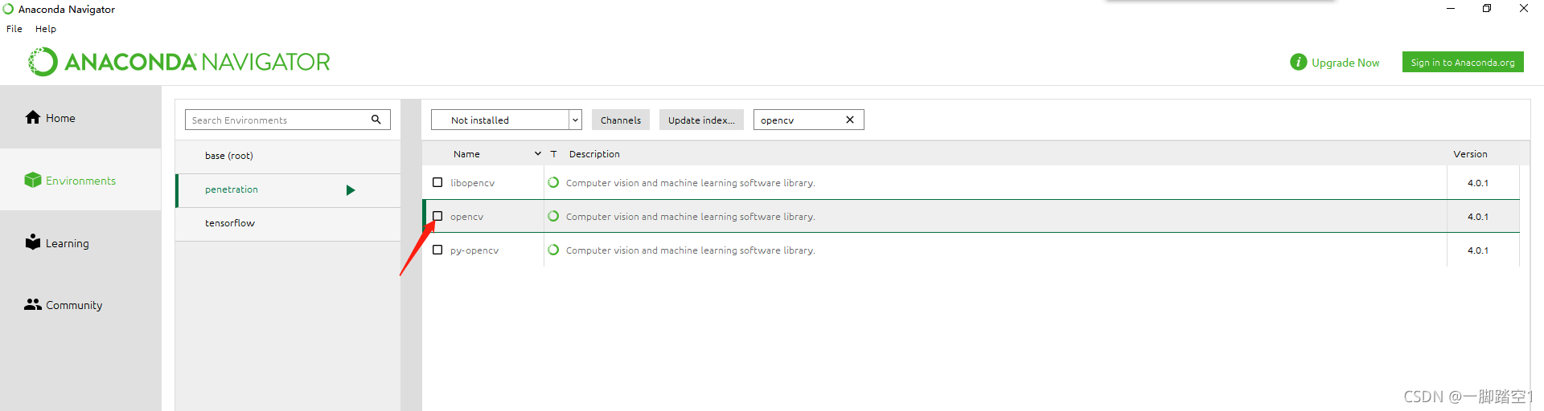Click the opencv package name
1544x411 pixels.
467,217
